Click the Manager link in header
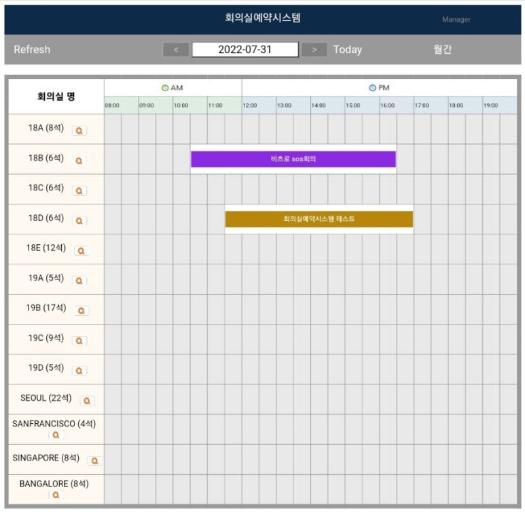 [x=456, y=20]
